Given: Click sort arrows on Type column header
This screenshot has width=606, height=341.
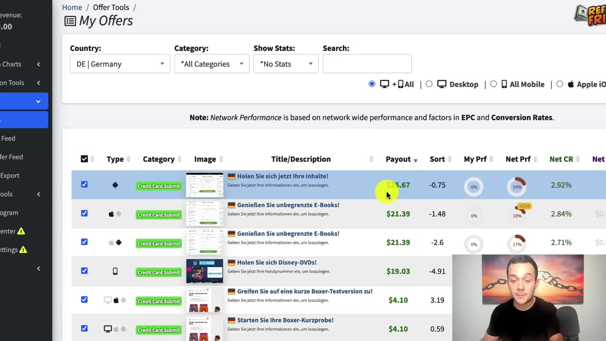Looking at the screenshot, I should point(129,160).
